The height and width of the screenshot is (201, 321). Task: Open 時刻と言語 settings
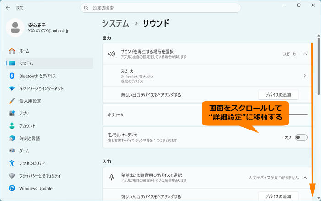tap(49, 138)
